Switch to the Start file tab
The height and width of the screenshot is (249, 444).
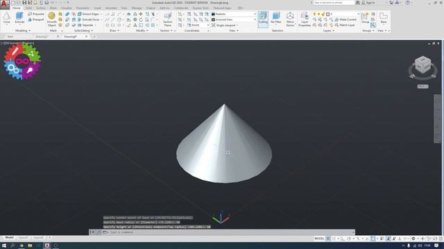10,37
